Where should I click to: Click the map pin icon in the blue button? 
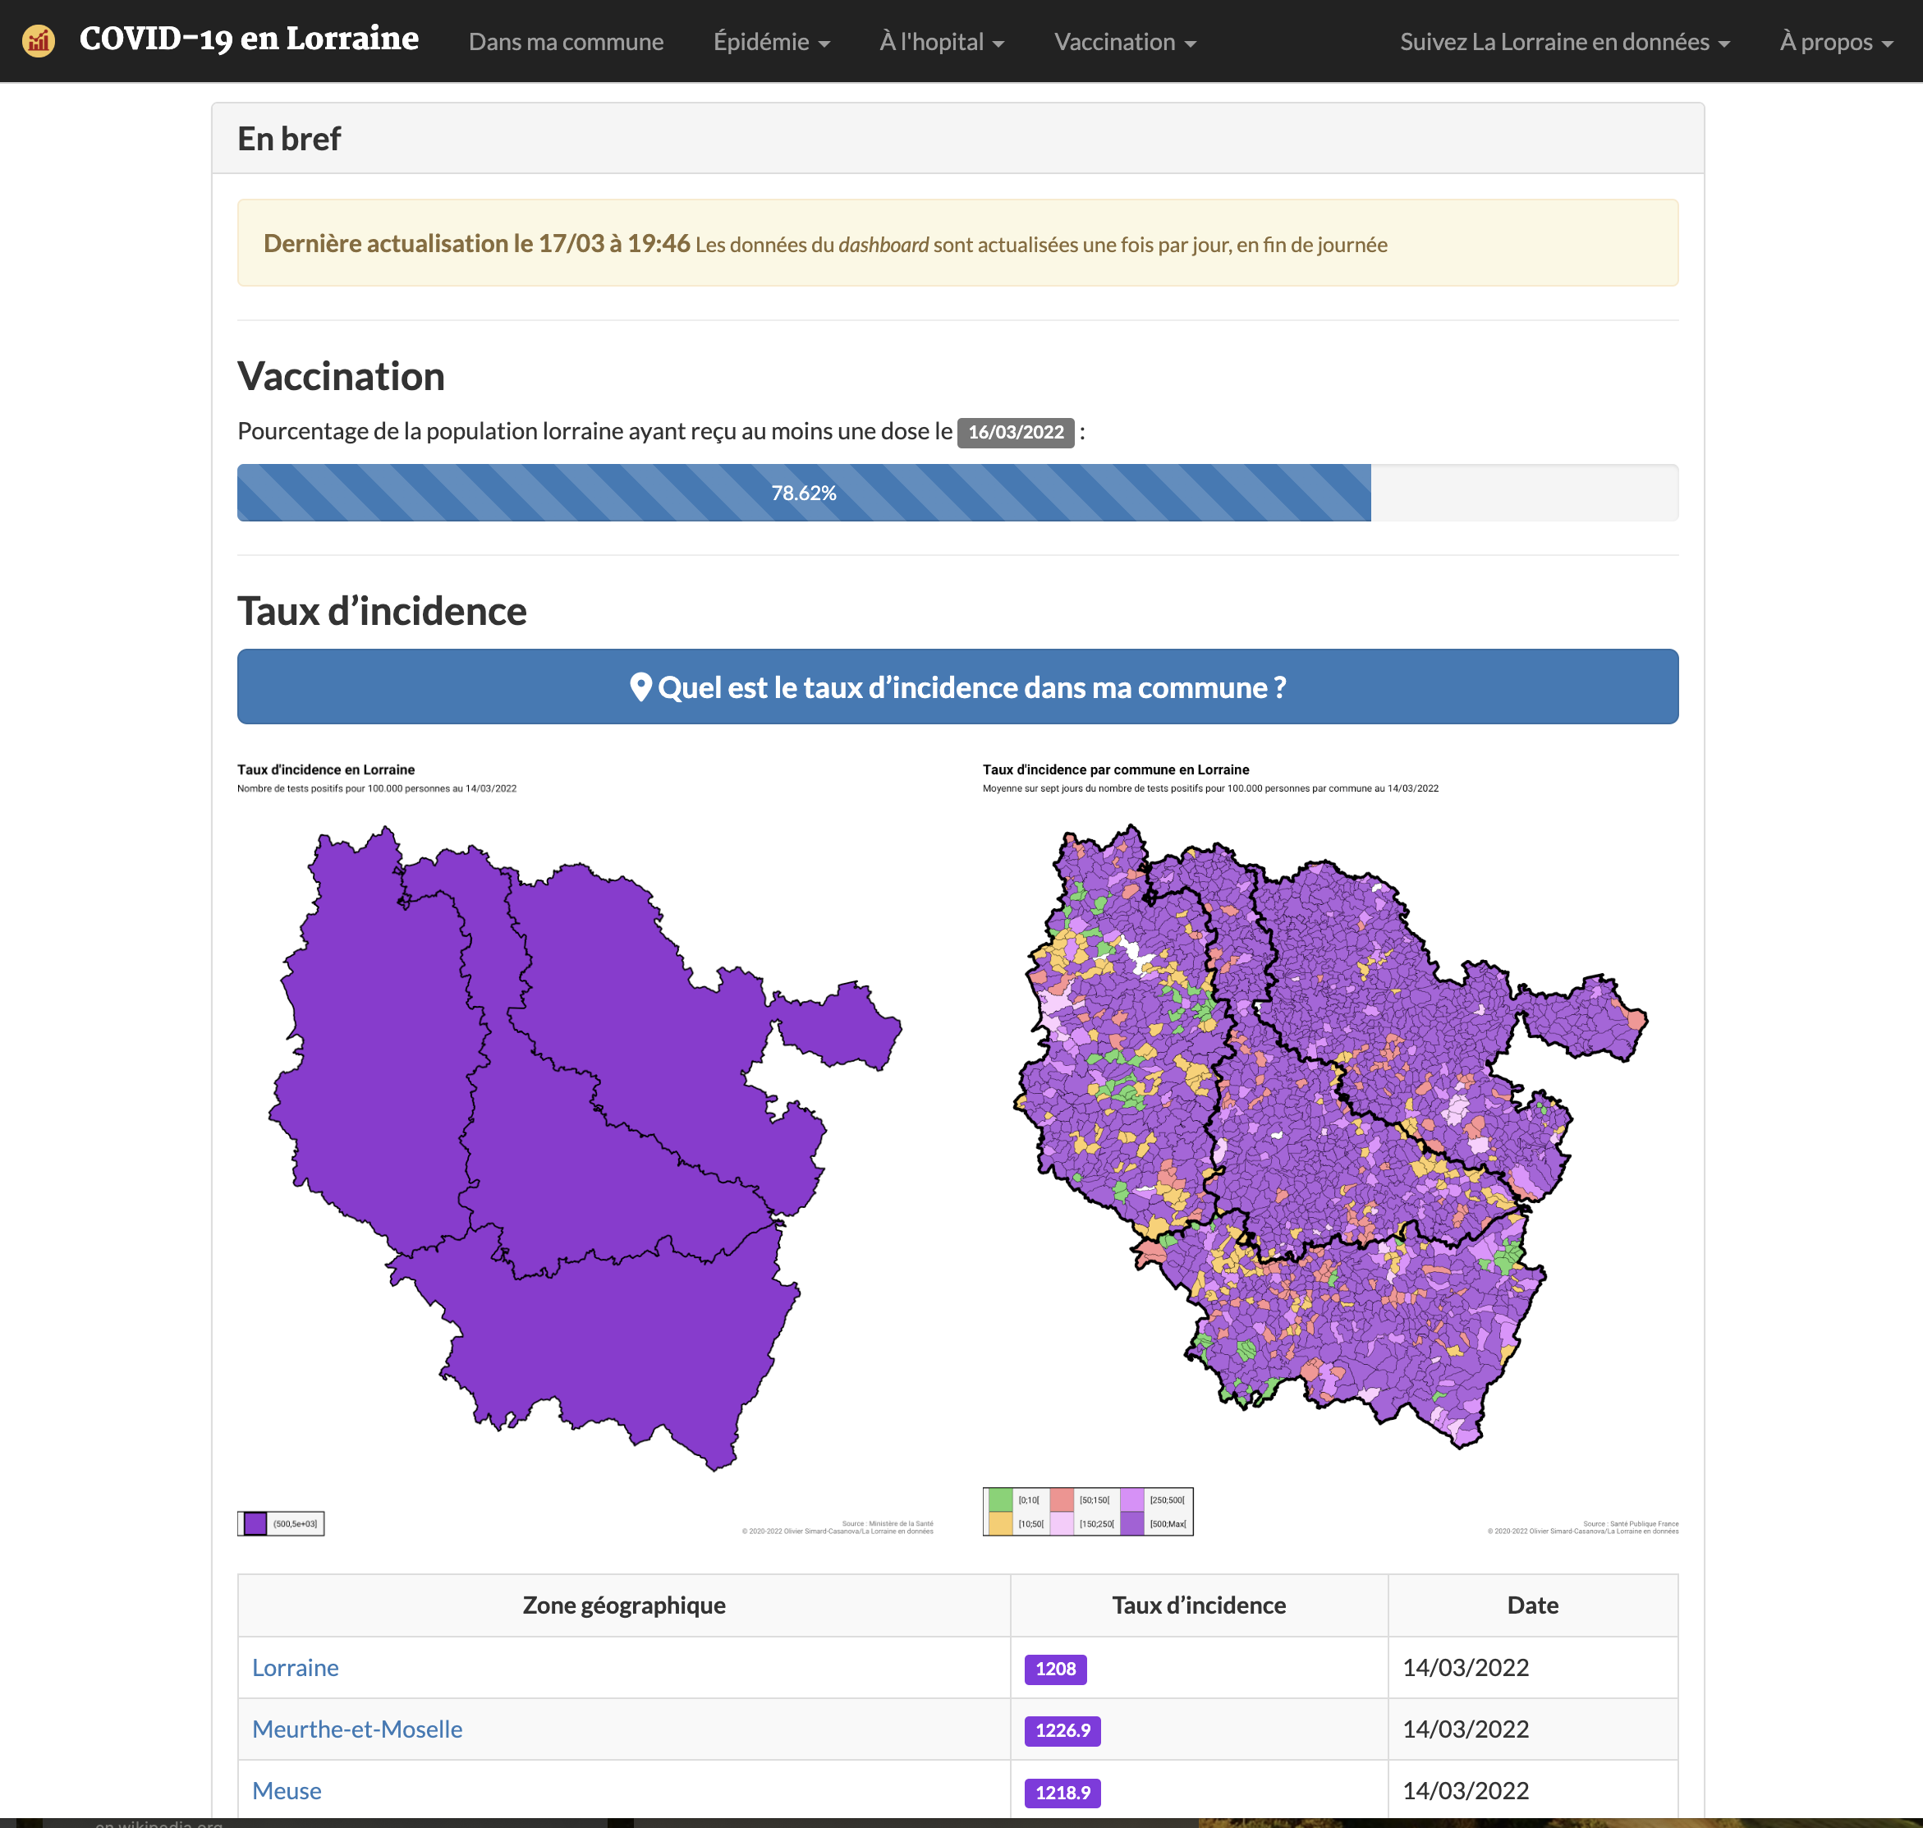coord(640,687)
